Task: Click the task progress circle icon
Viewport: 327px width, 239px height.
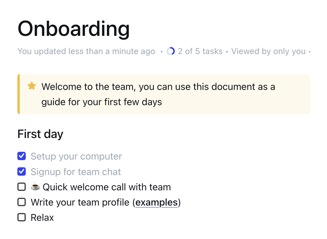Action: 171,51
